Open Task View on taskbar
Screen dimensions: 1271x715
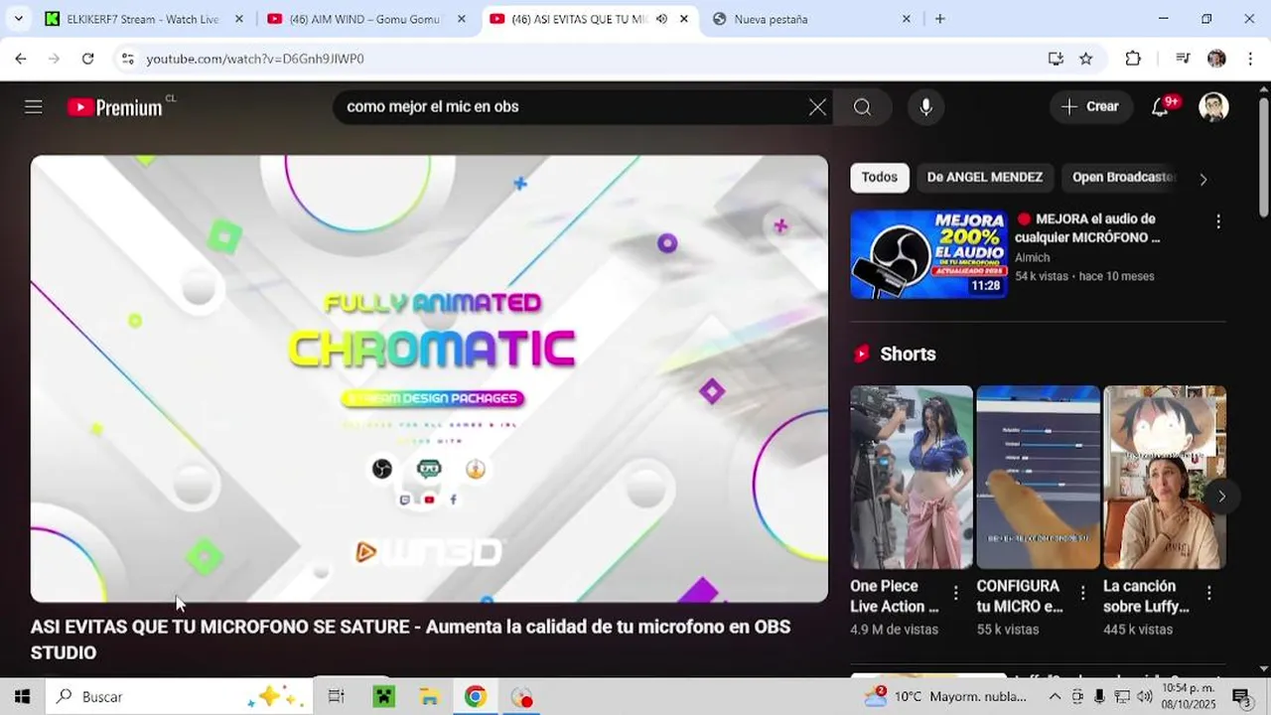[336, 696]
